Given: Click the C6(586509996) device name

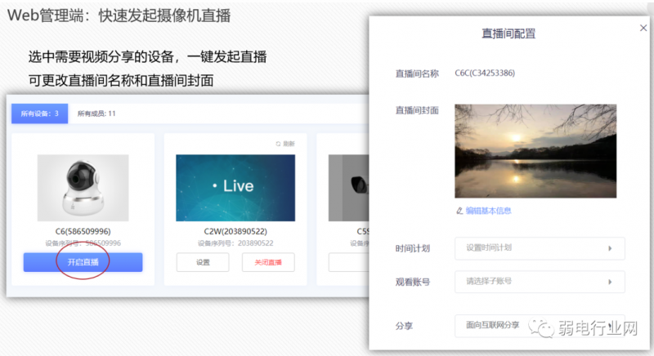Looking at the screenshot, I should 83,232.
